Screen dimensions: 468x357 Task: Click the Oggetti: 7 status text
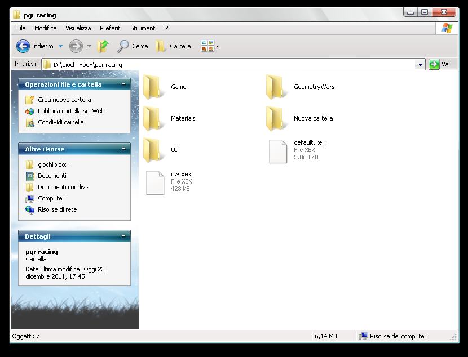pyautogui.click(x=26, y=336)
